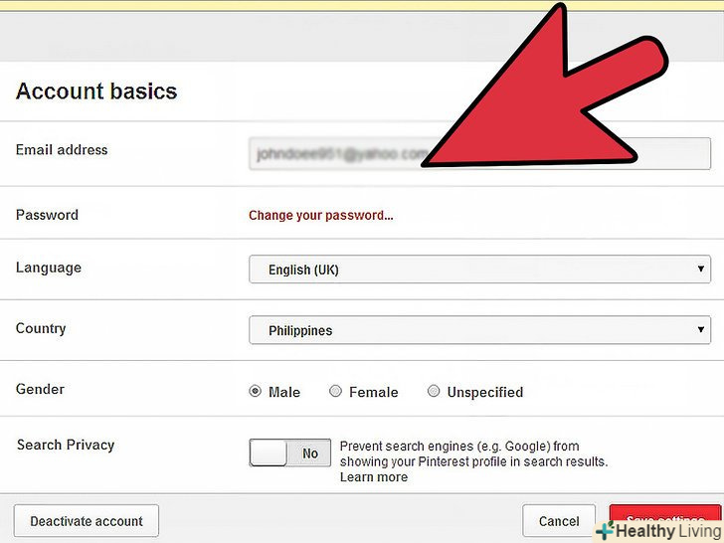Screen dimensions: 724x543
Task: Click the Gender label text
Action: [x=40, y=389]
